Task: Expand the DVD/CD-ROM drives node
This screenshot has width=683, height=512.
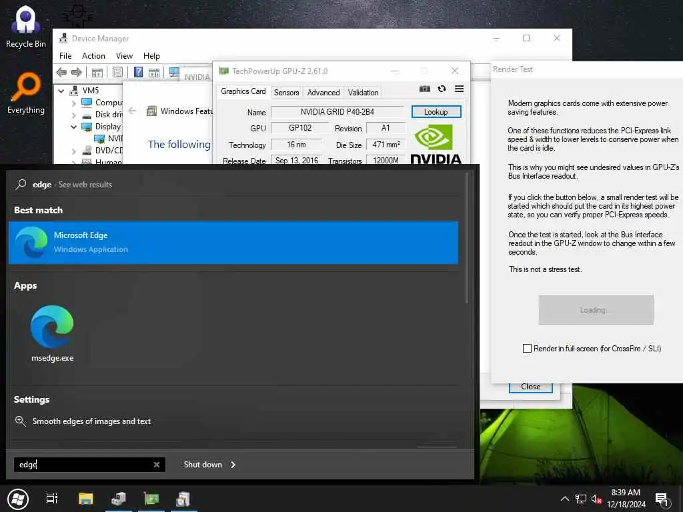Action: click(73, 151)
